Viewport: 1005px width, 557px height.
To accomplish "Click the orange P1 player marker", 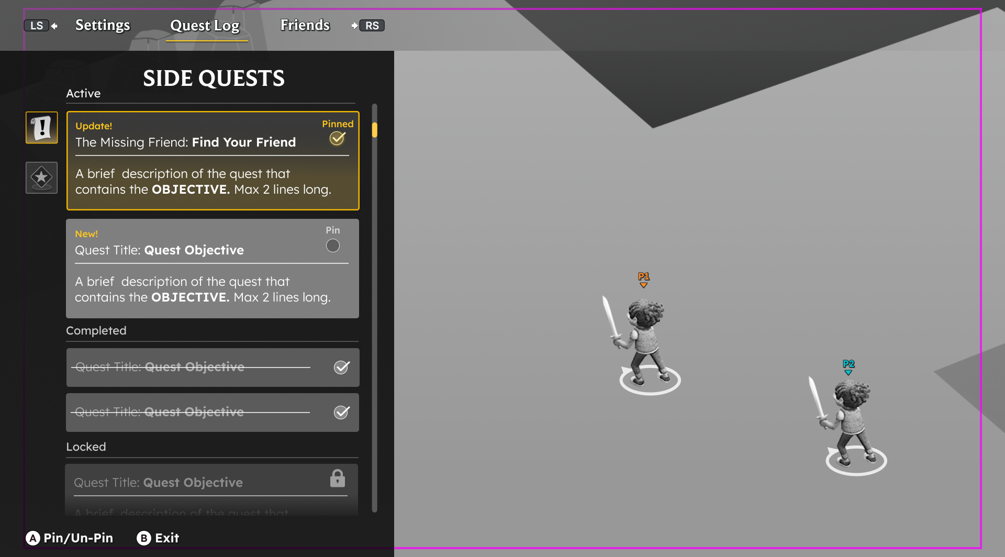I will [x=644, y=280].
